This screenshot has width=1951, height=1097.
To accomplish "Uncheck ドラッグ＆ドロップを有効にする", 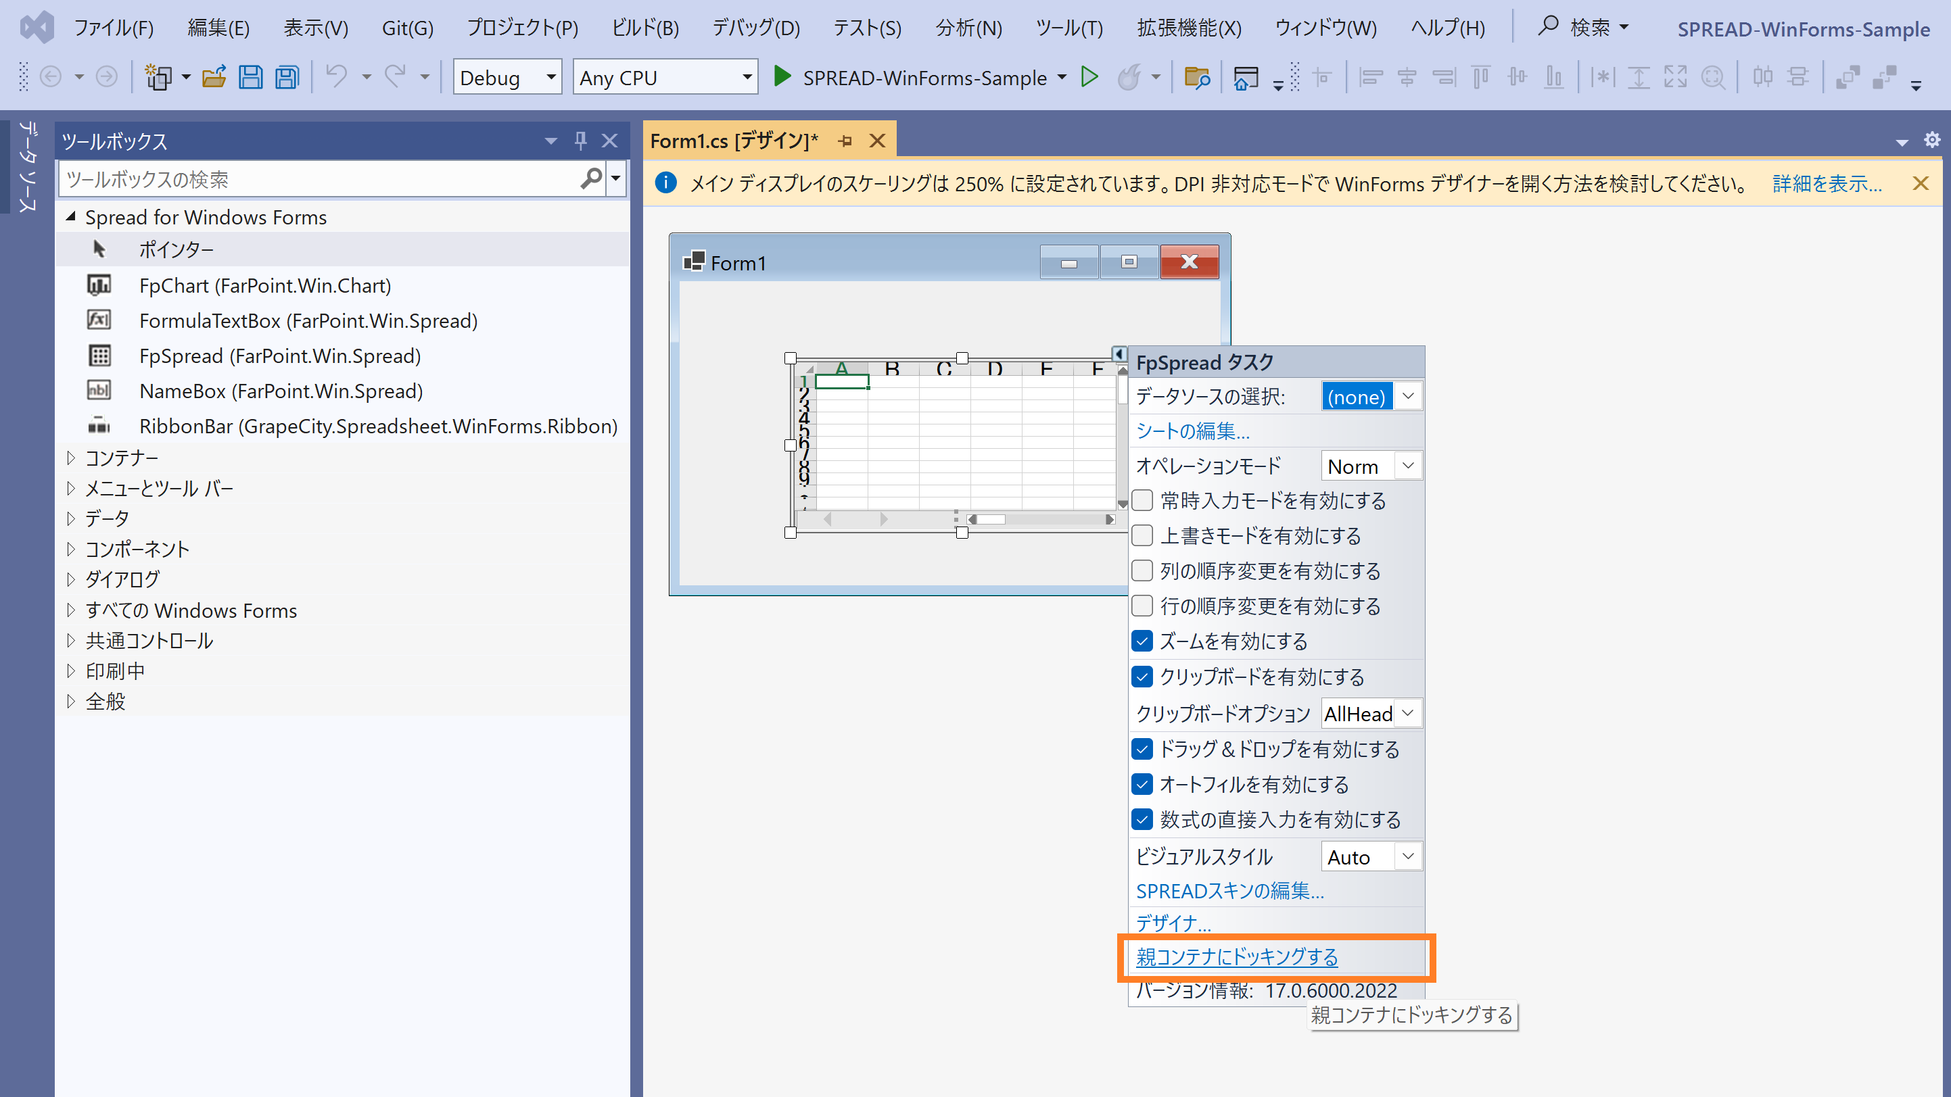I will coord(1142,749).
